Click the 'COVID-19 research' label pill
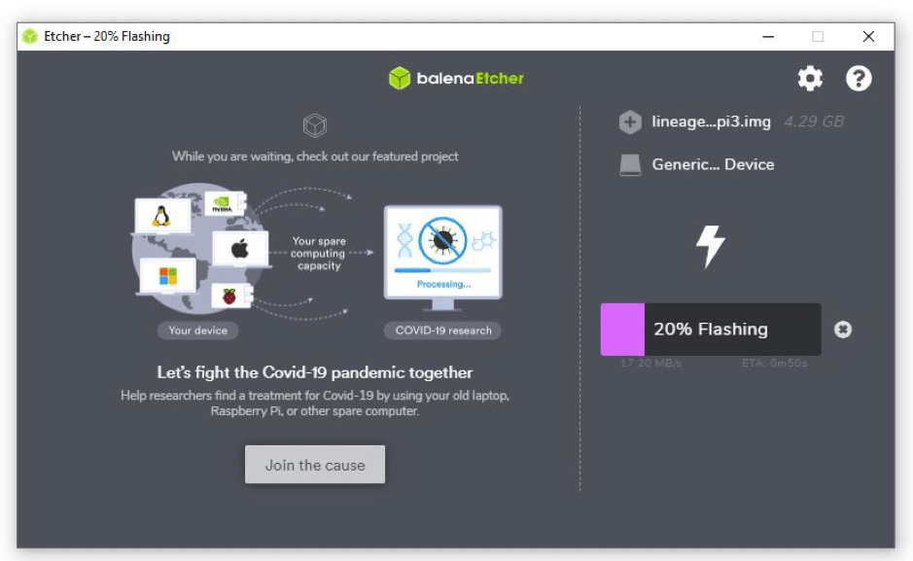 point(443,331)
